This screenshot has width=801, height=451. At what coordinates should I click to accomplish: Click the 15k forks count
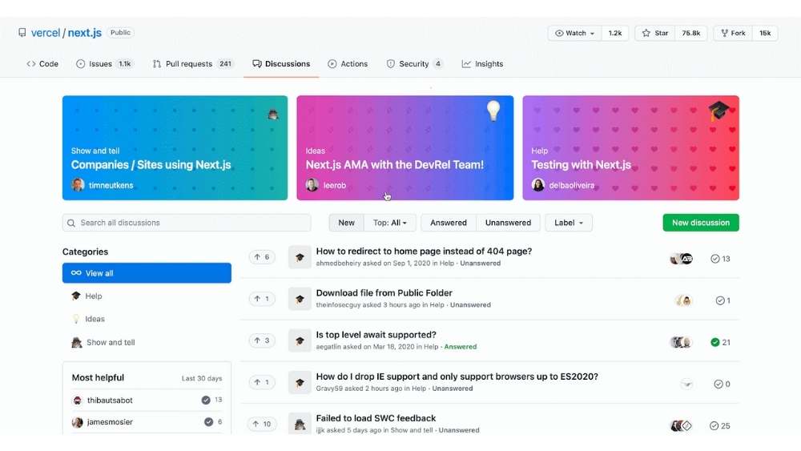(765, 33)
